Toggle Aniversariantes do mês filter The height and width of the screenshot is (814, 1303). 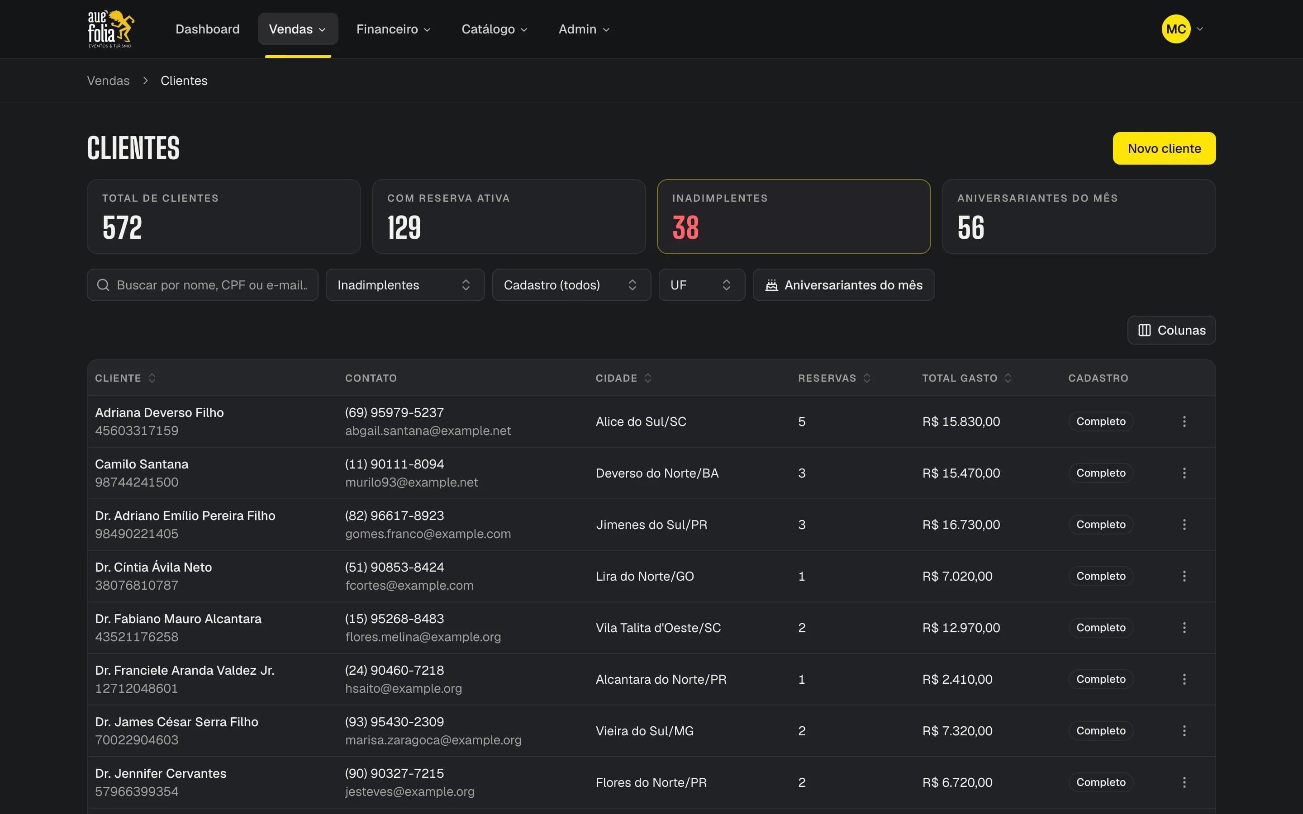pyautogui.click(x=843, y=285)
